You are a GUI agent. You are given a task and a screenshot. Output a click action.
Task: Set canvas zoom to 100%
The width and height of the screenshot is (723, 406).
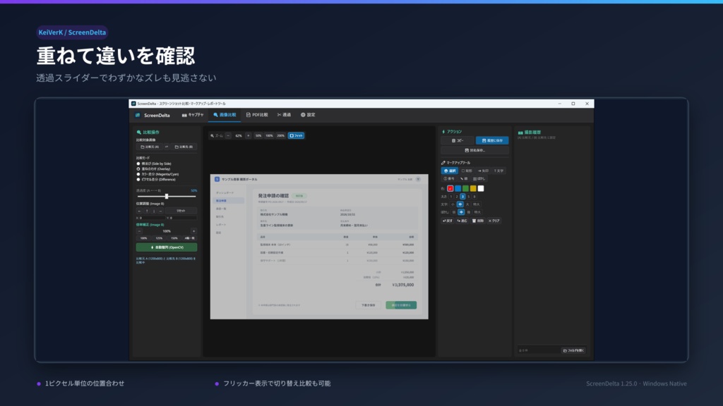click(269, 136)
